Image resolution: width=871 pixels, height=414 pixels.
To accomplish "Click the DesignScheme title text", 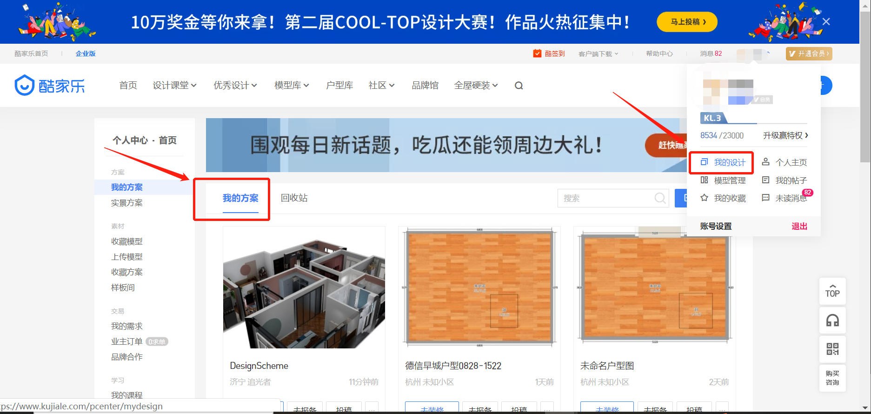I will [x=259, y=366].
